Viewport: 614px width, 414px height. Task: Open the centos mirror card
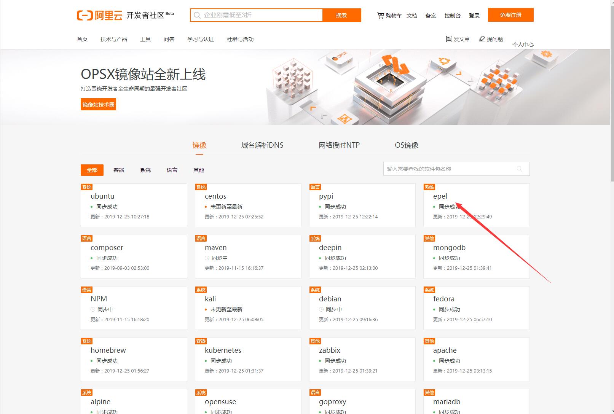point(248,205)
